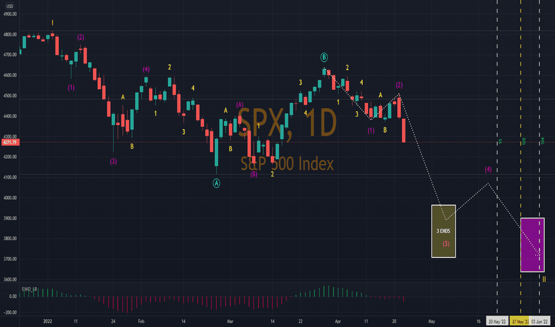This screenshot has height=327, width=555.
Task: Select purple (3) label under the January low
Action: click(x=113, y=162)
